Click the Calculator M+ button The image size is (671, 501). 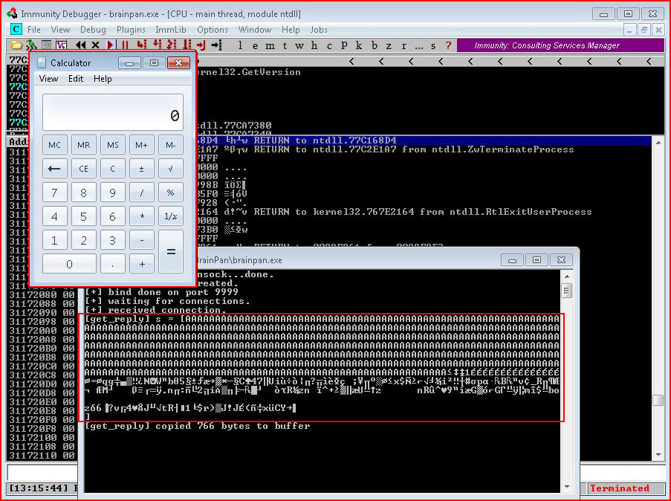142,145
